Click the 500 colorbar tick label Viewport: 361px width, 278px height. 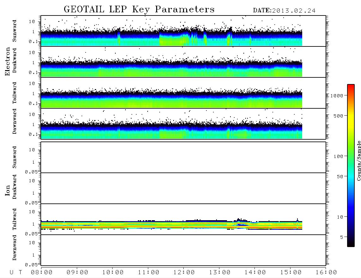[x=338, y=116]
